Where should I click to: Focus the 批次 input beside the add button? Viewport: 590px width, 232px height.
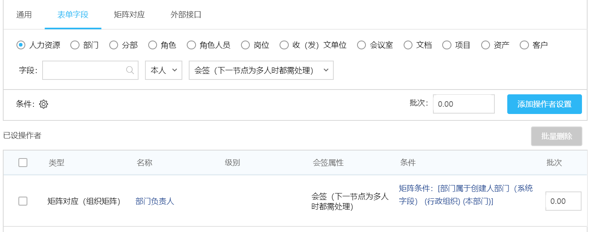(x=463, y=104)
